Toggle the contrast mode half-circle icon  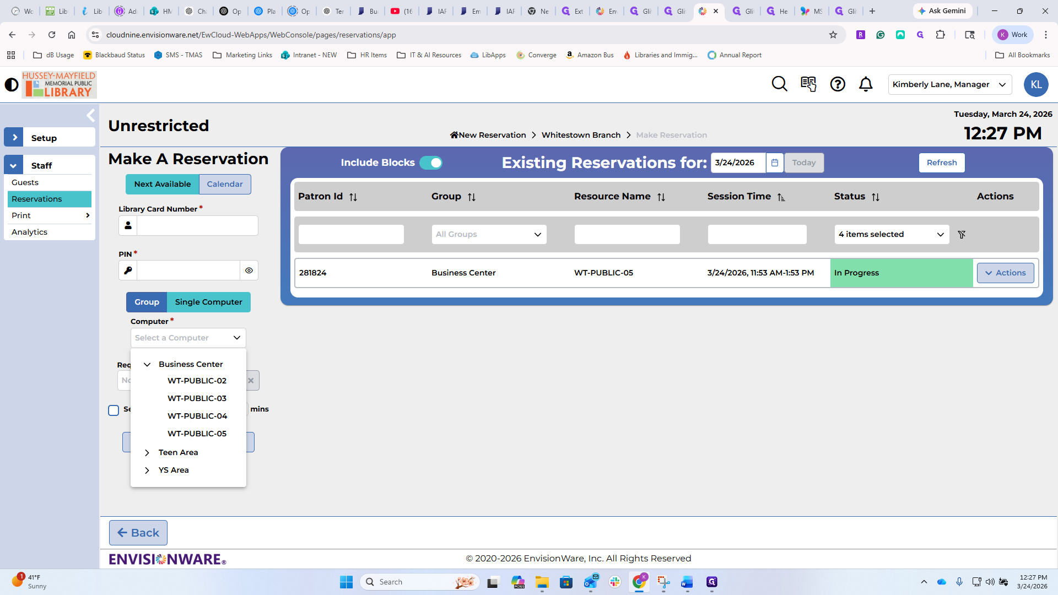tap(11, 85)
